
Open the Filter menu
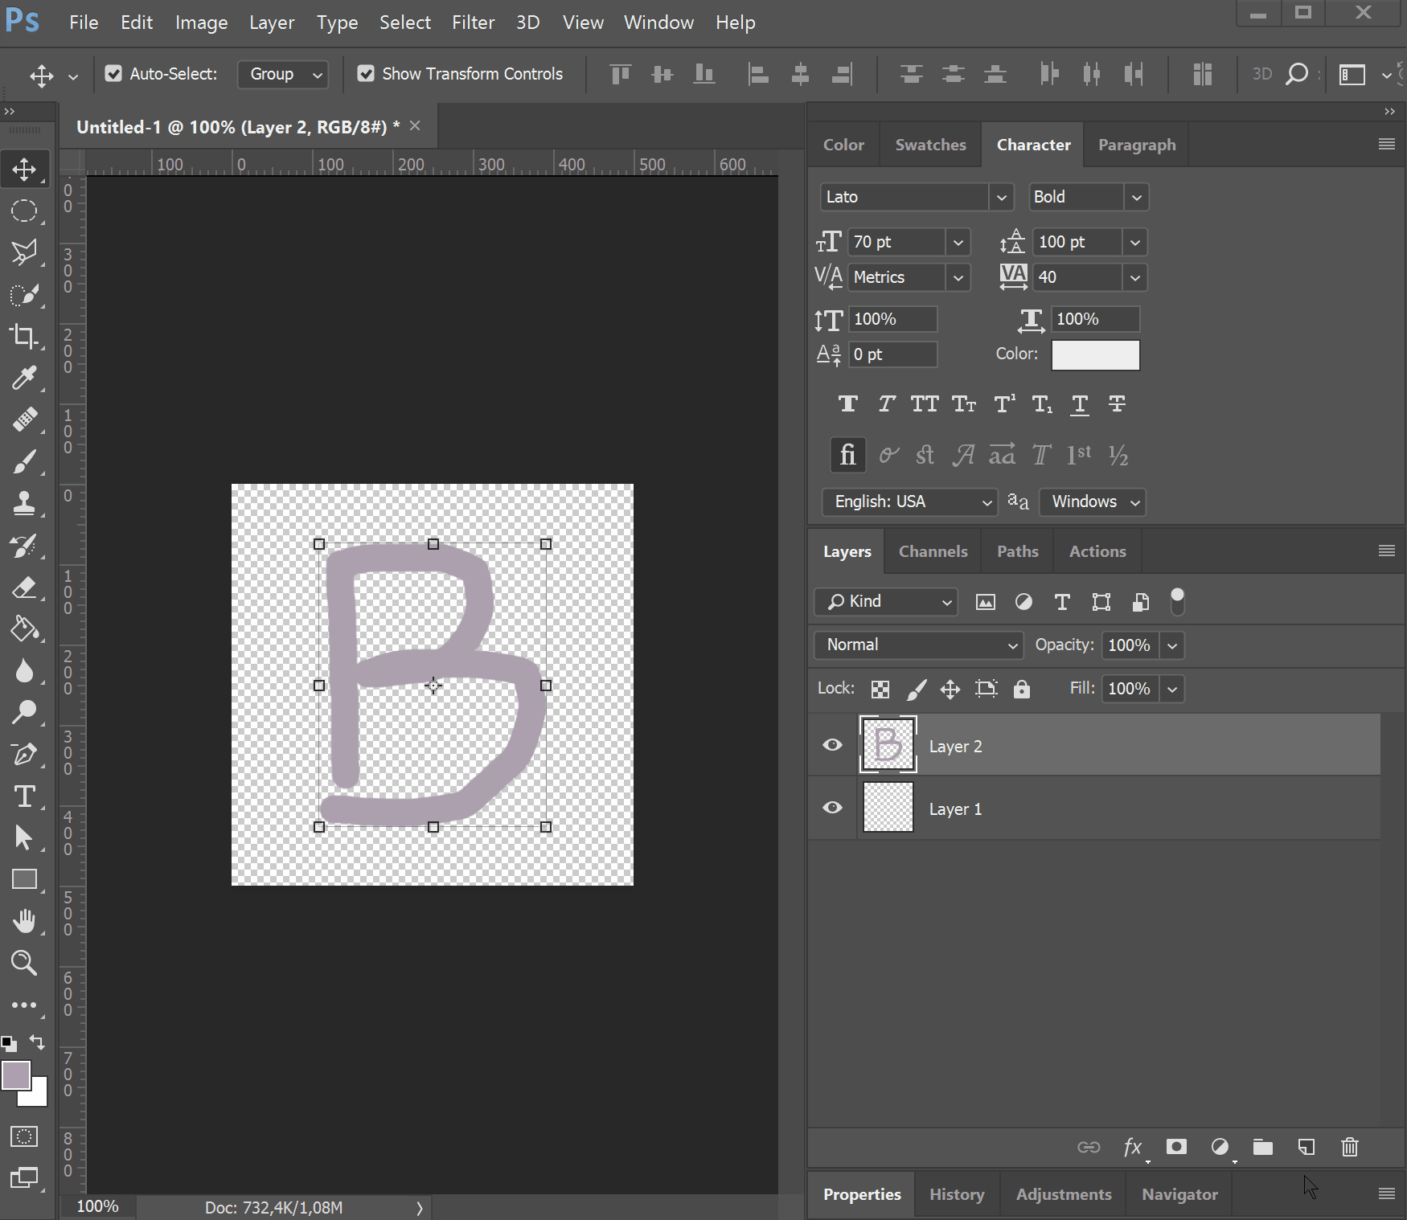pyautogui.click(x=473, y=23)
